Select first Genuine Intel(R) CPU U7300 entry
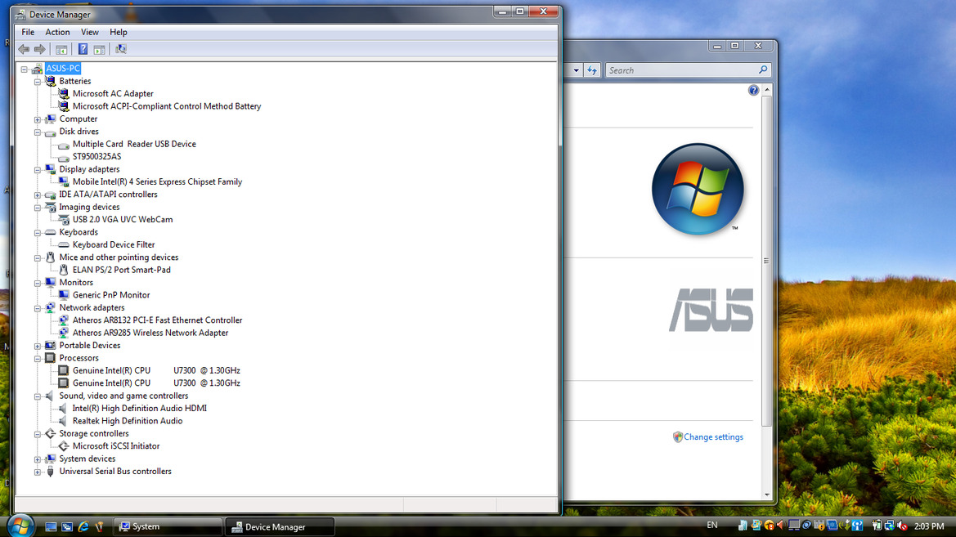This screenshot has height=537, width=956. pyautogui.click(x=156, y=370)
